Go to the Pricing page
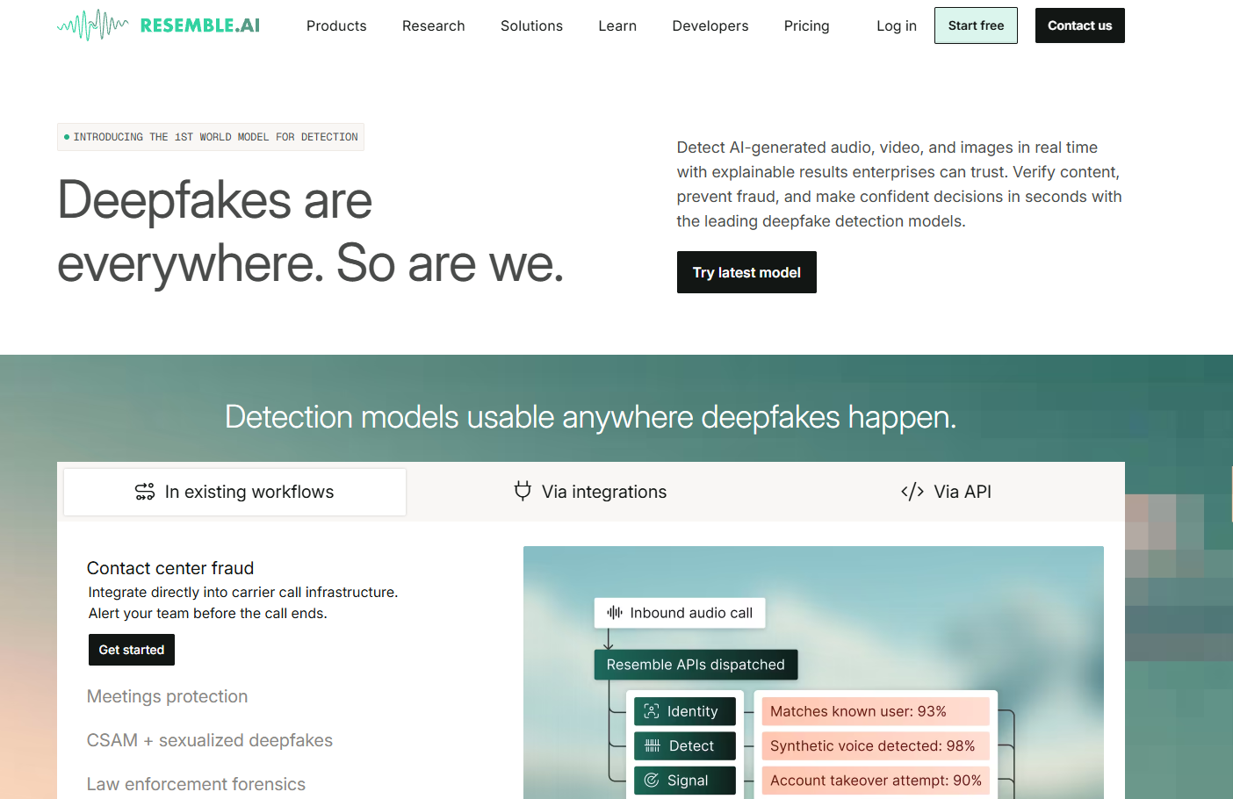The image size is (1233, 799). (x=807, y=25)
